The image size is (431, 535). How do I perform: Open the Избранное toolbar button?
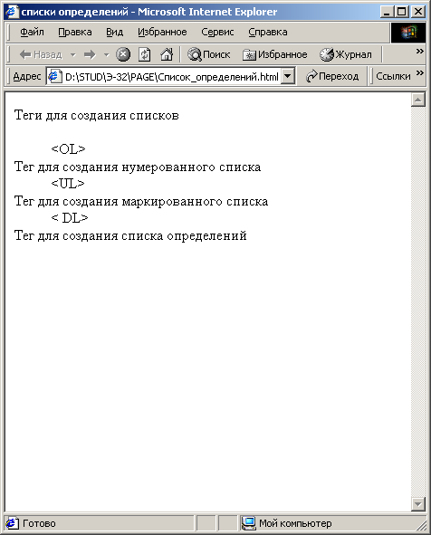[275, 54]
